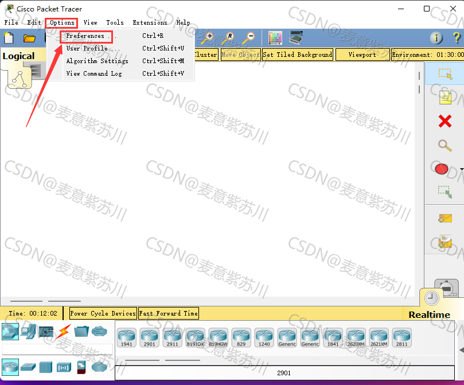464x385 pixels.
Task: Select the Logical workspace tab
Action: click(x=19, y=56)
